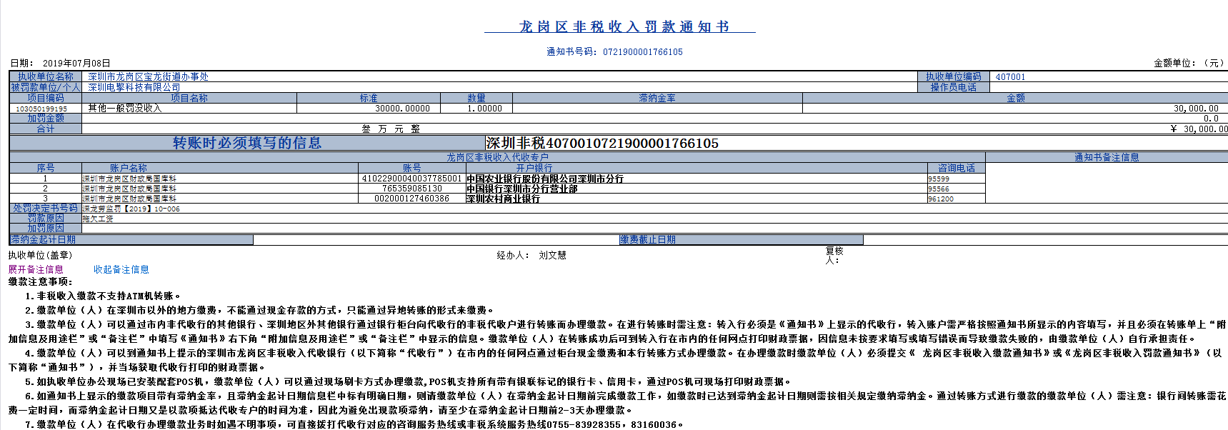This screenshot has height=430, width=1228.
Task: Click the hotline number 95599
Action: [939, 179]
